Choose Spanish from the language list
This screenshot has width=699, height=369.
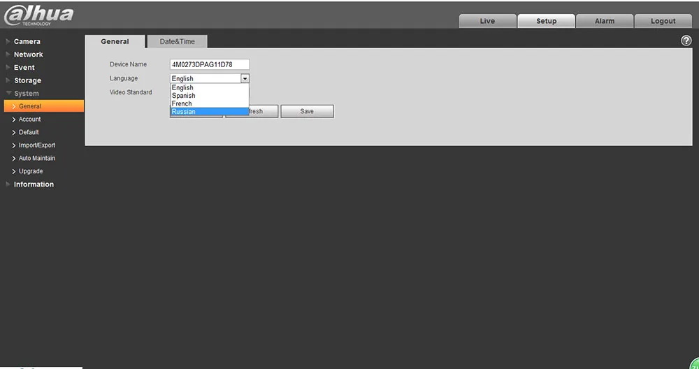coord(210,95)
